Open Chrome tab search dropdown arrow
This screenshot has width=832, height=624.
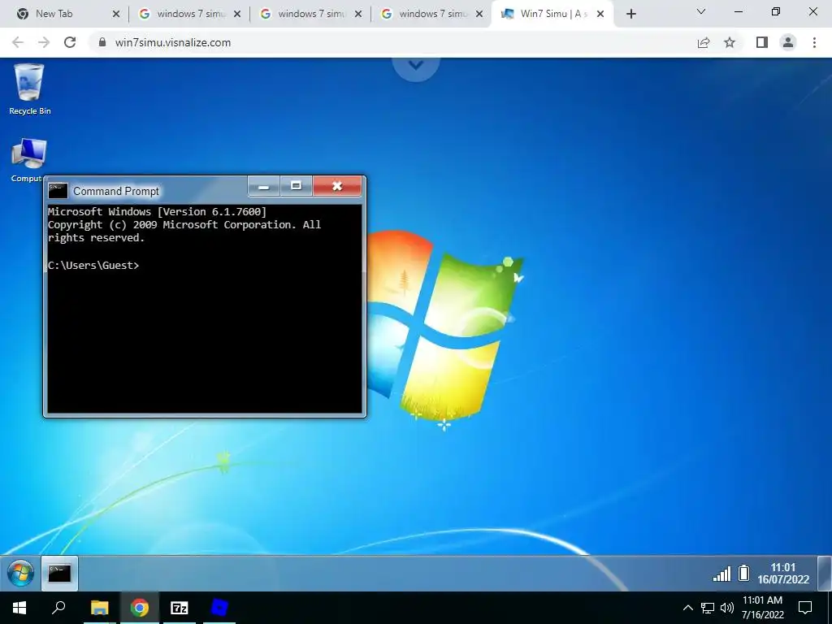701,11
